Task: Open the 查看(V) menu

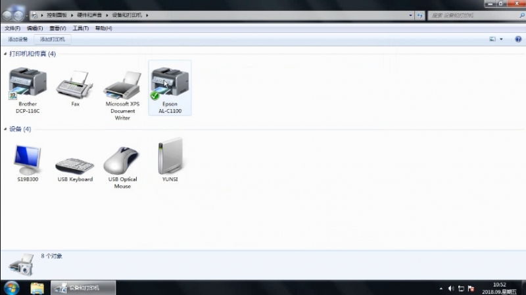Action: tap(58, 28)
